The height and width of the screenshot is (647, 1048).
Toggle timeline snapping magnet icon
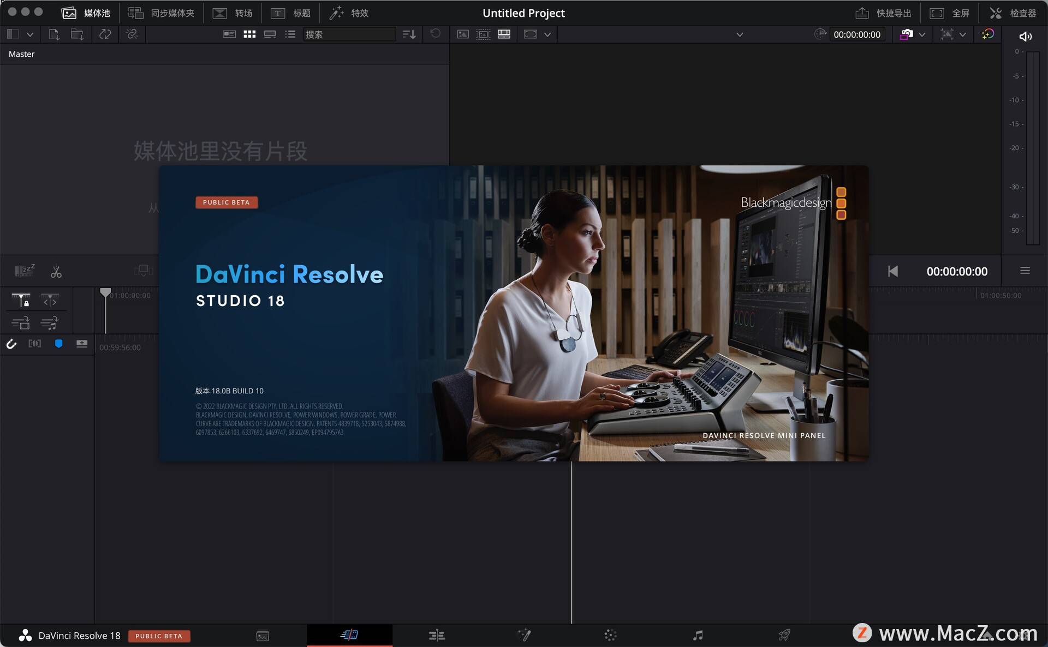pyautogui.click(x=11, y=344)
